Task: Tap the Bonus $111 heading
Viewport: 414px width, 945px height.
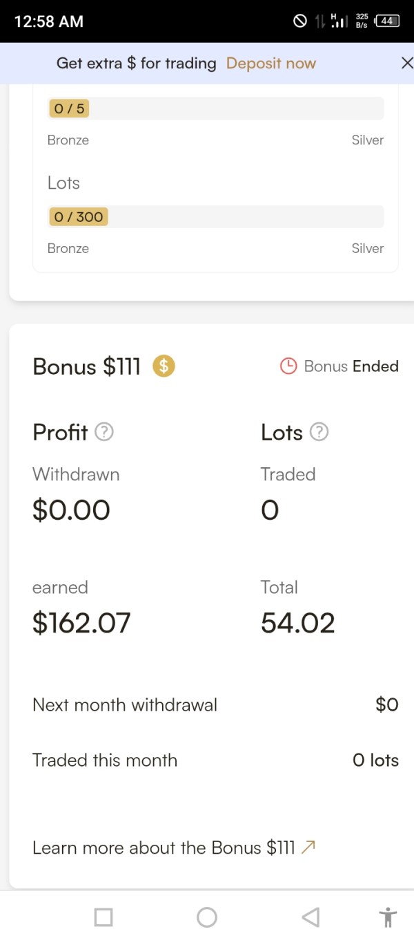Action: point(86,366)
